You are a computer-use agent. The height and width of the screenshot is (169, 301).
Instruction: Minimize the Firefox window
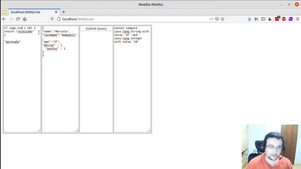coord(281,4)
